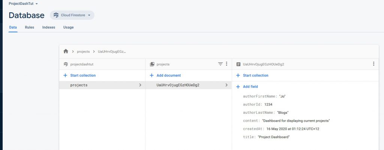Viewport: 384px width, 150px height.
Task: Open the Usage tab
Action: (68, 27)
